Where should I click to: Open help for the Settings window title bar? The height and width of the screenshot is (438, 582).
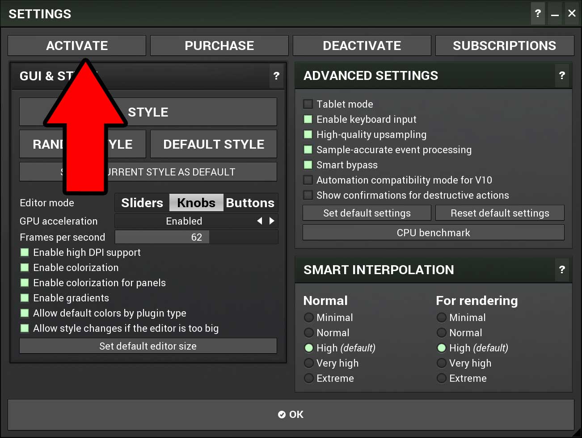pyautogui.click(x=538, y=13)
